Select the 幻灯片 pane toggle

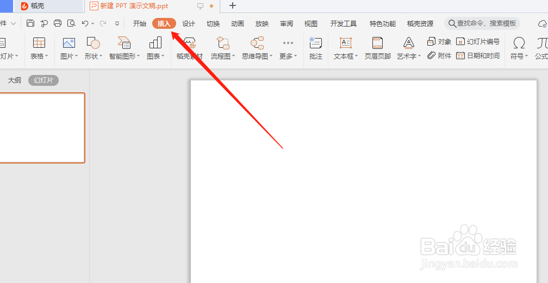click(x=43, y=80)
